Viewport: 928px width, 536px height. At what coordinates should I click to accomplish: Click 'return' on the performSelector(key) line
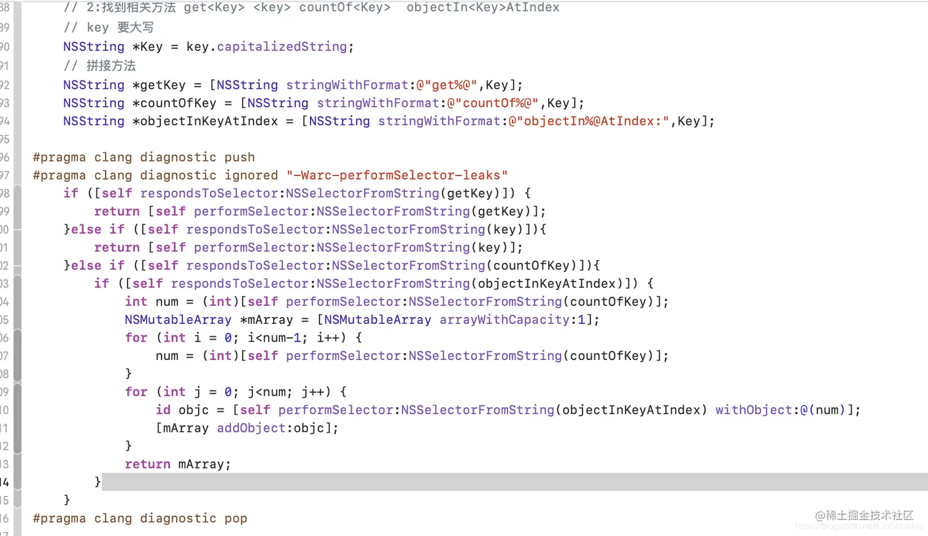117,247
